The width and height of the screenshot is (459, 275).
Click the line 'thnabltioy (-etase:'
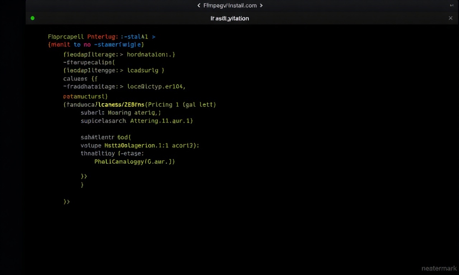(112, 153)
